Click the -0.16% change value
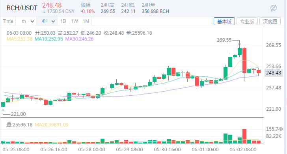Image resolution: width=287 pixels, height=154 pixels. tap(88, 11)
